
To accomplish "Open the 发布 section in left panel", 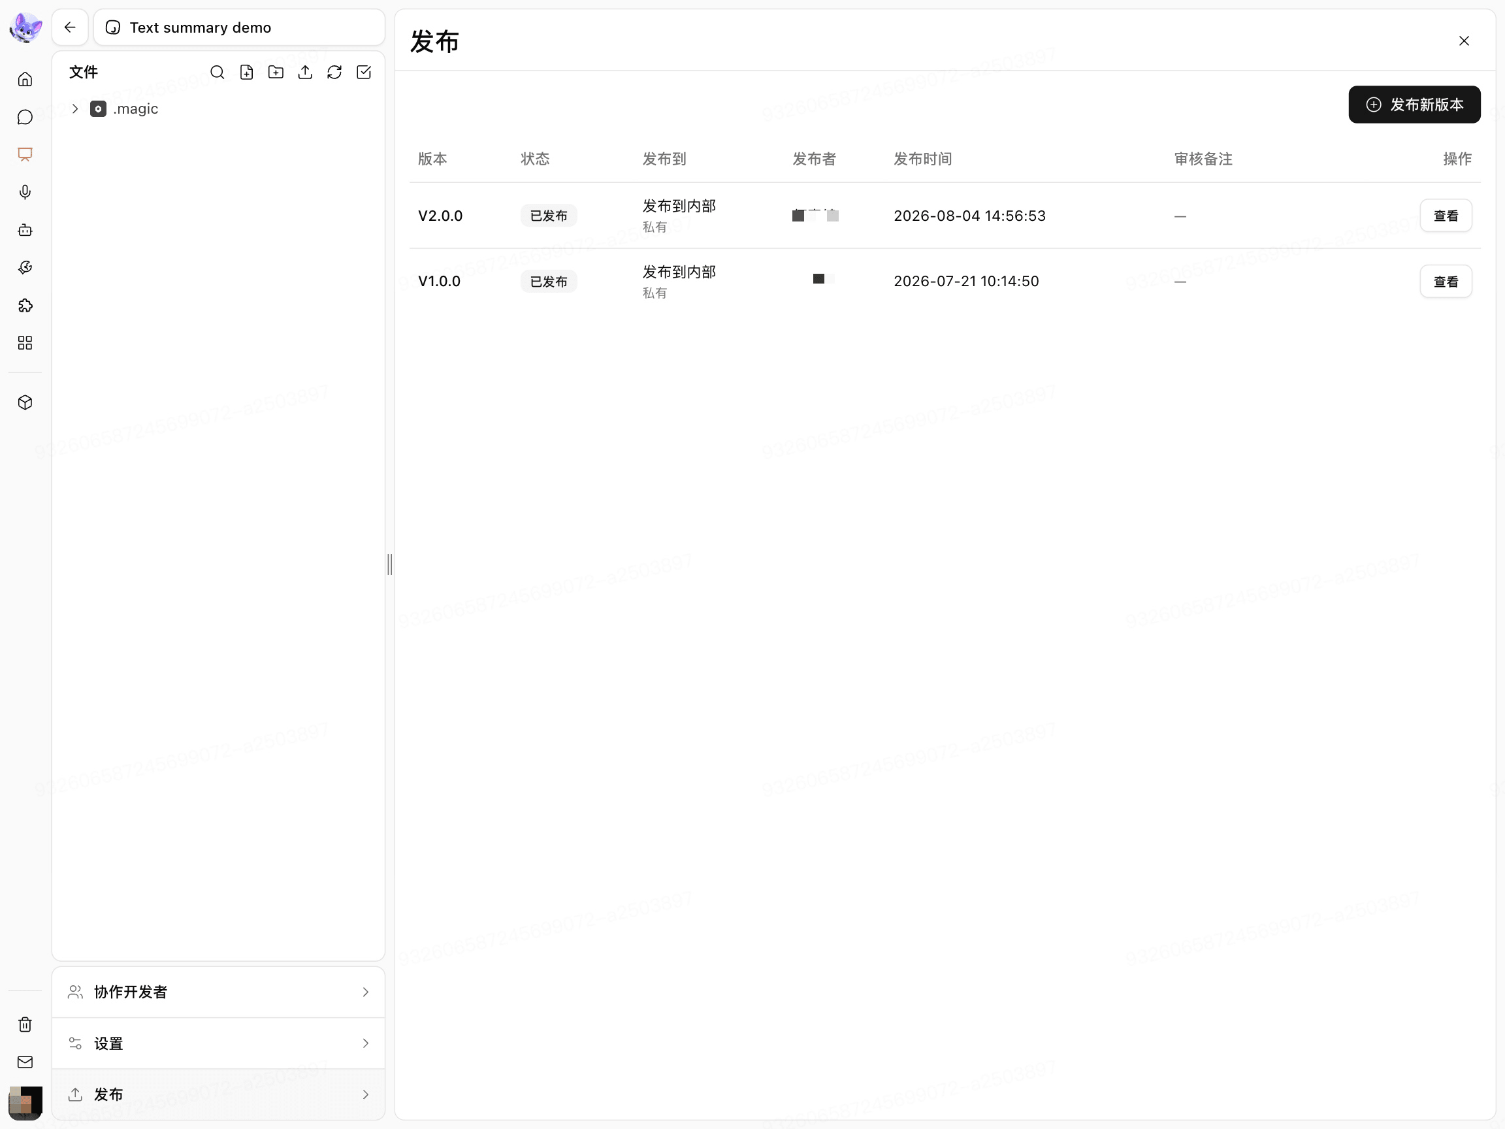I will [x=218, y=1094].
